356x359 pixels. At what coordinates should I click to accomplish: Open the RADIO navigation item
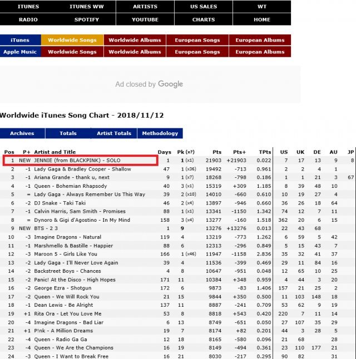point(28,19)
